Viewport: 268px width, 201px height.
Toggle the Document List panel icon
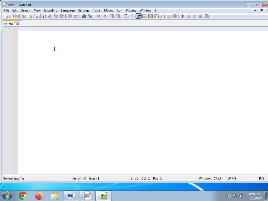point(157,16)
